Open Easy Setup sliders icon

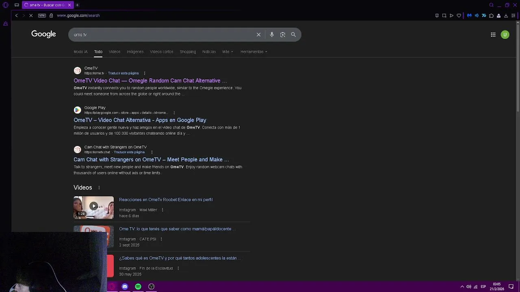[x=513, y=15]
